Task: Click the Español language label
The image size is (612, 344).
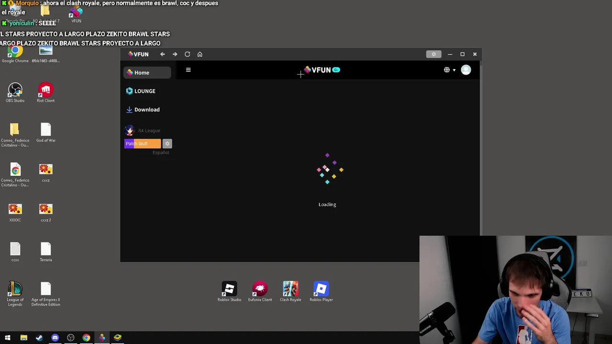Action: point(161,152)
